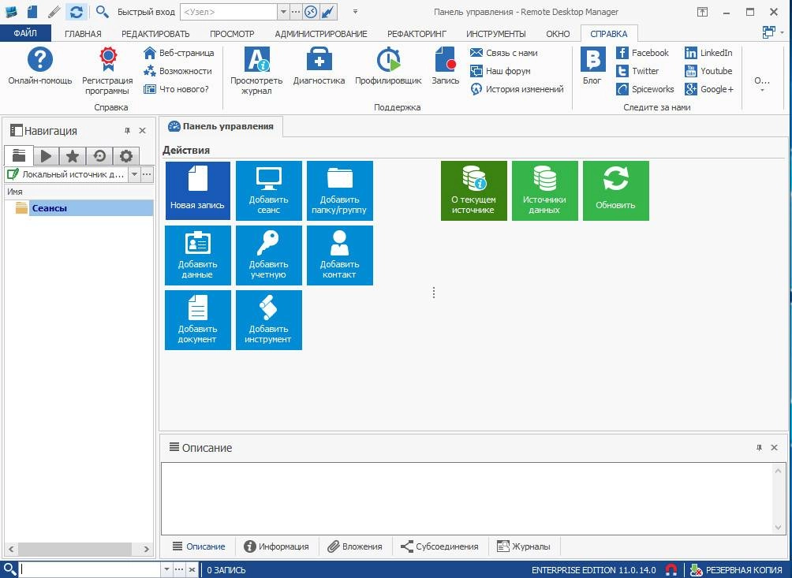Viewport: 792px width, 578px height.
Task: Switch to АДМИНИСТРИРОВАНИЕ ribbon tab
Action: pos(321,34)
